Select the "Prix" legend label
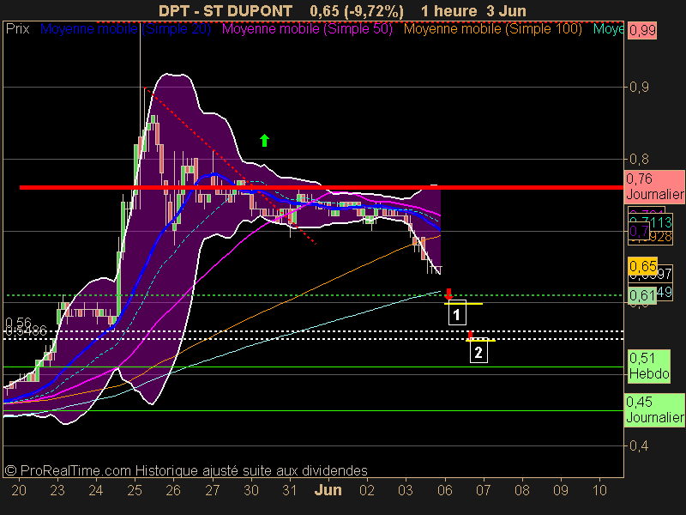Image resolution: width=686 pixels, height=515 pixels. 17,29
